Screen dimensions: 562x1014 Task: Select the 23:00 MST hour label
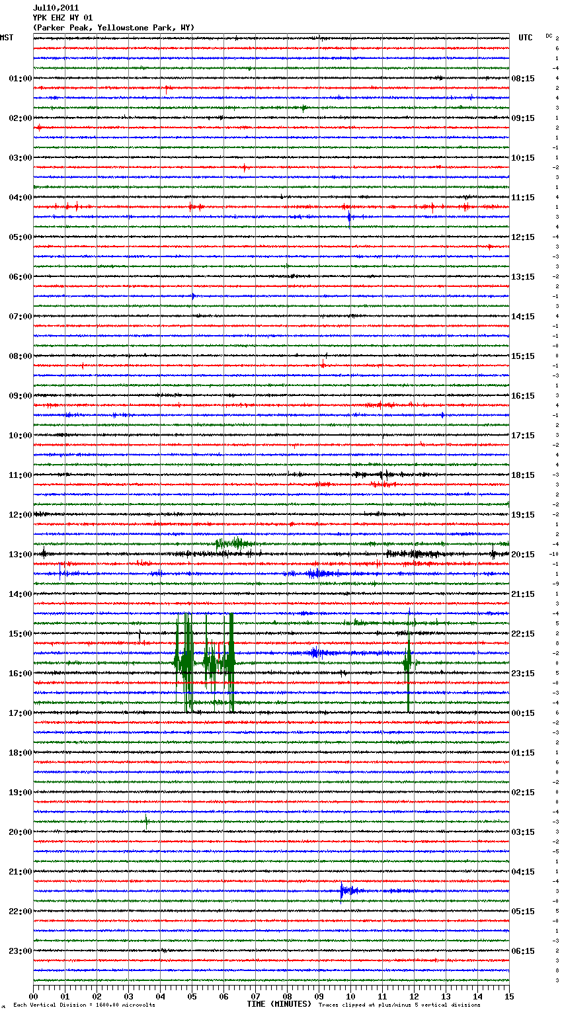pyautogui.click(x=20, y=951)
